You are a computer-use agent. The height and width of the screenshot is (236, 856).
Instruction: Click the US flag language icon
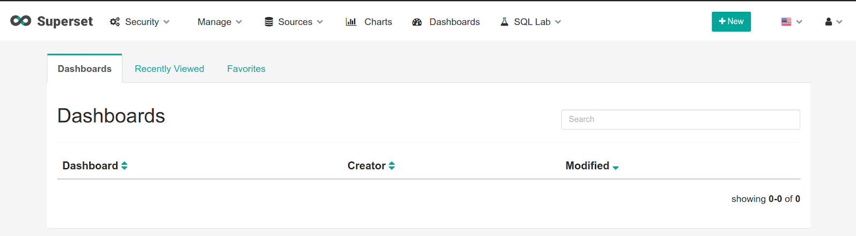(786, 22)
